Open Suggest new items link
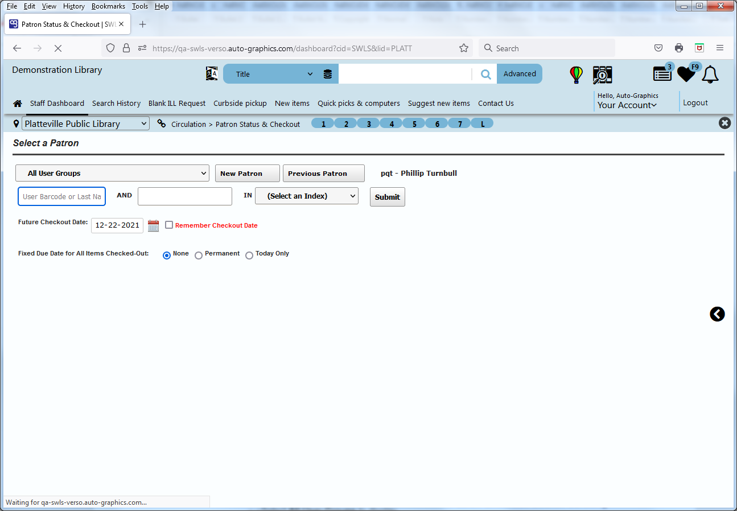The width and height of the screenshot is (737, 511). pos(439,104)
